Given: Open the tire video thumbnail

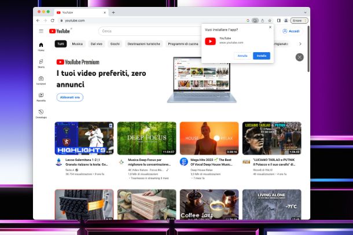Looking at the screenshot, I should pyautogui.click(x=84, y=204).
